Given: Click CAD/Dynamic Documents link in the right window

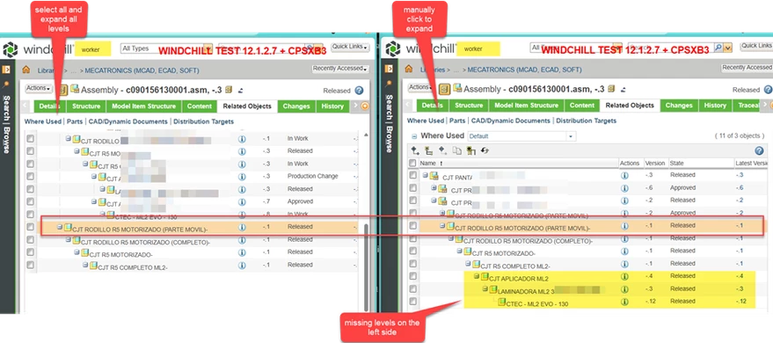Looking at the screenshot, I should (510, 120).
